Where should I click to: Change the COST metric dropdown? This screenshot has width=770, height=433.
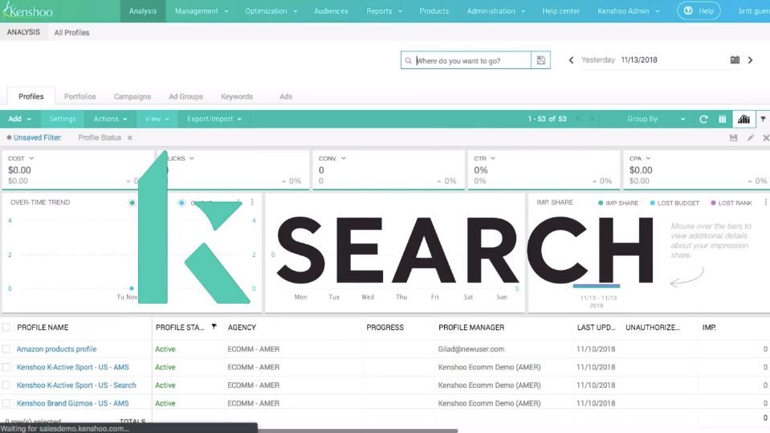pyautogui.click(x=21, y=158)
